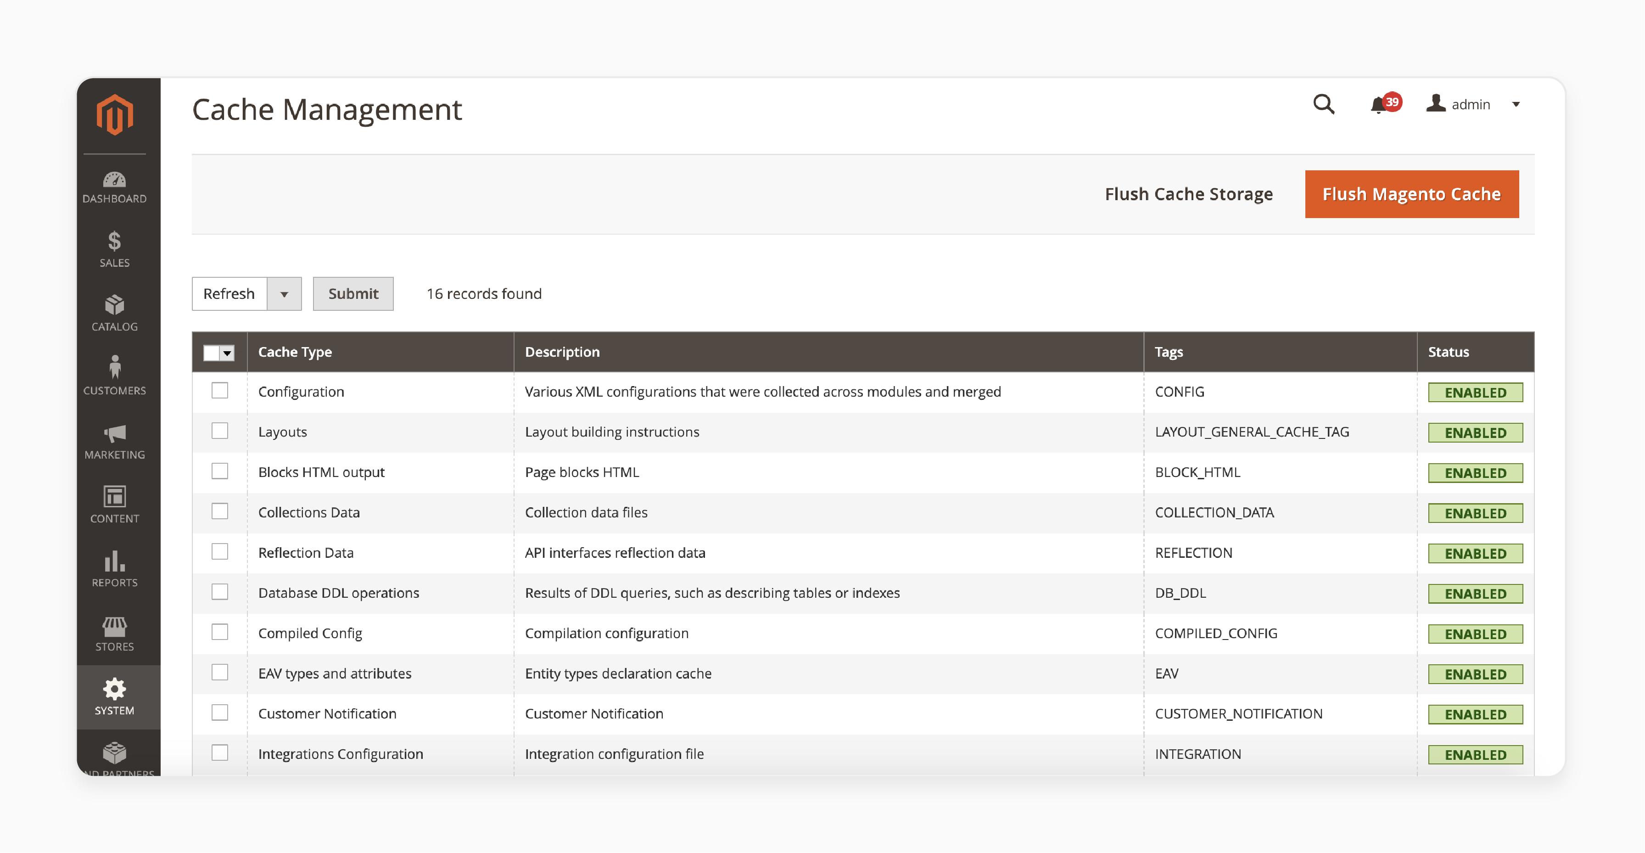Open the Sales sidebar section
The width and height of the screenshot is (1645, 853).
click(x=115, y=249)
